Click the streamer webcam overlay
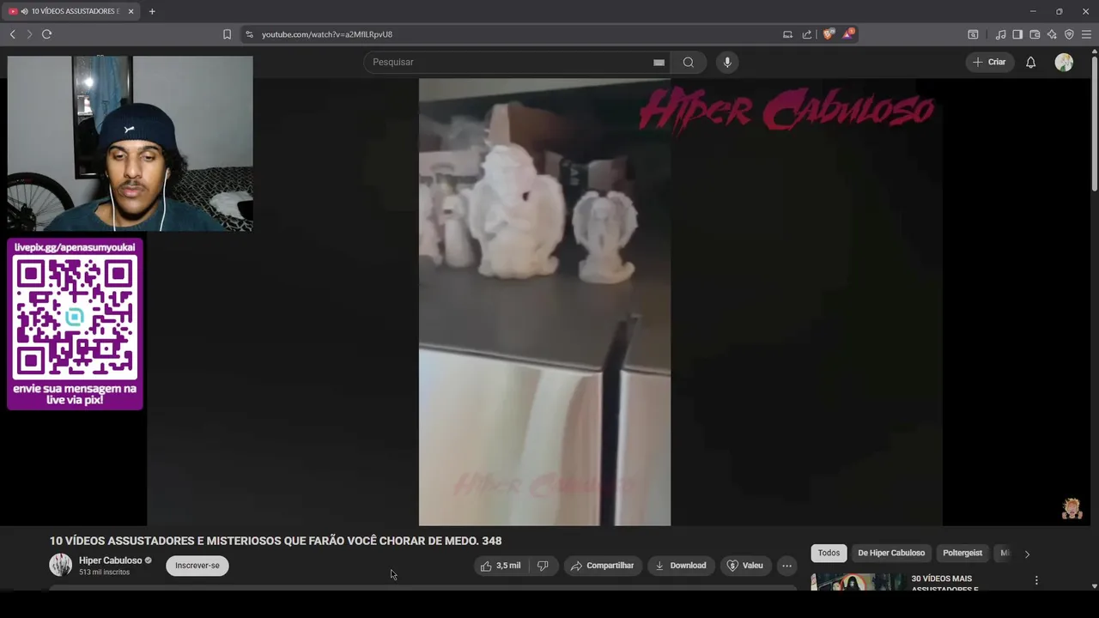 click(131, 143)
